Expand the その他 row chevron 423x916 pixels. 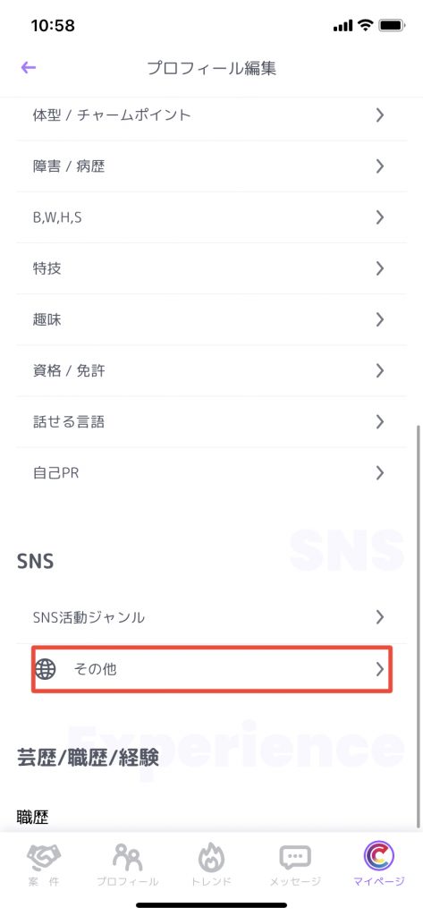(380, 669)
